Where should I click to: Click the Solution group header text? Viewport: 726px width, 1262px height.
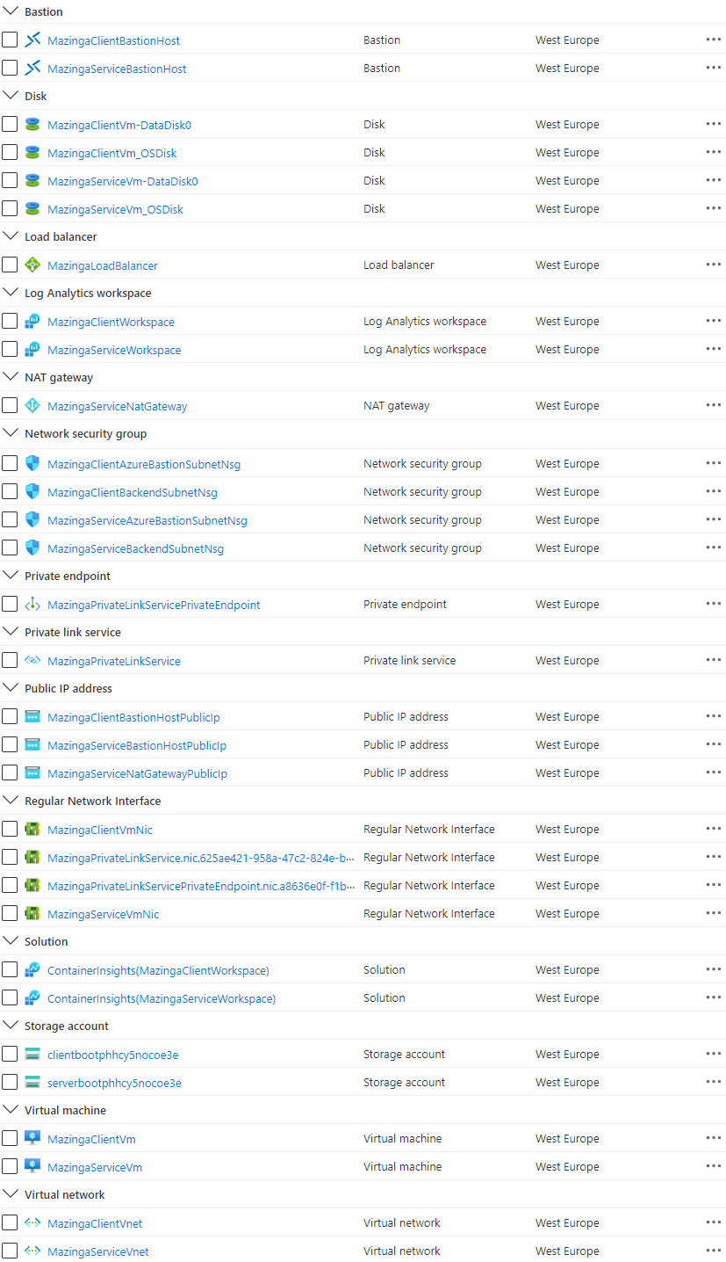[x=47, y=941]
